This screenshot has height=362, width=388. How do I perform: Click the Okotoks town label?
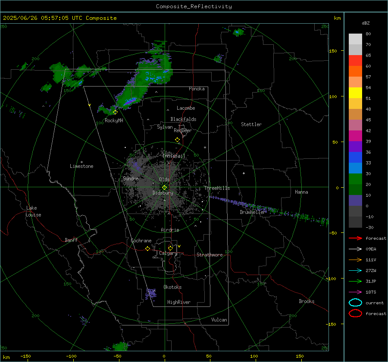tap(172, 287)
